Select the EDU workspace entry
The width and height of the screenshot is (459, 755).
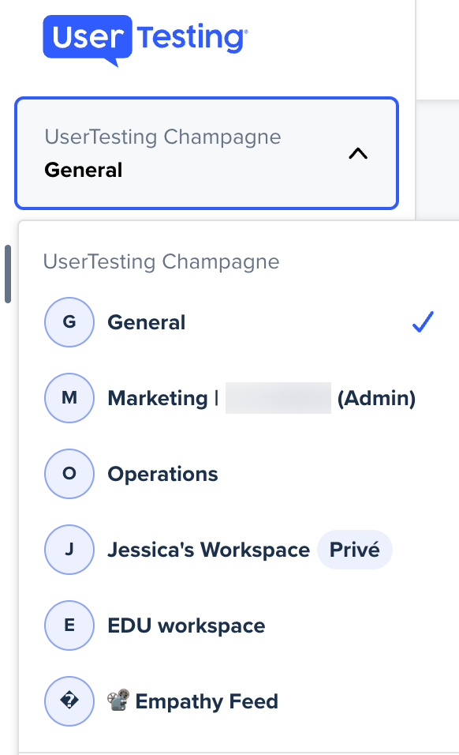239,625
